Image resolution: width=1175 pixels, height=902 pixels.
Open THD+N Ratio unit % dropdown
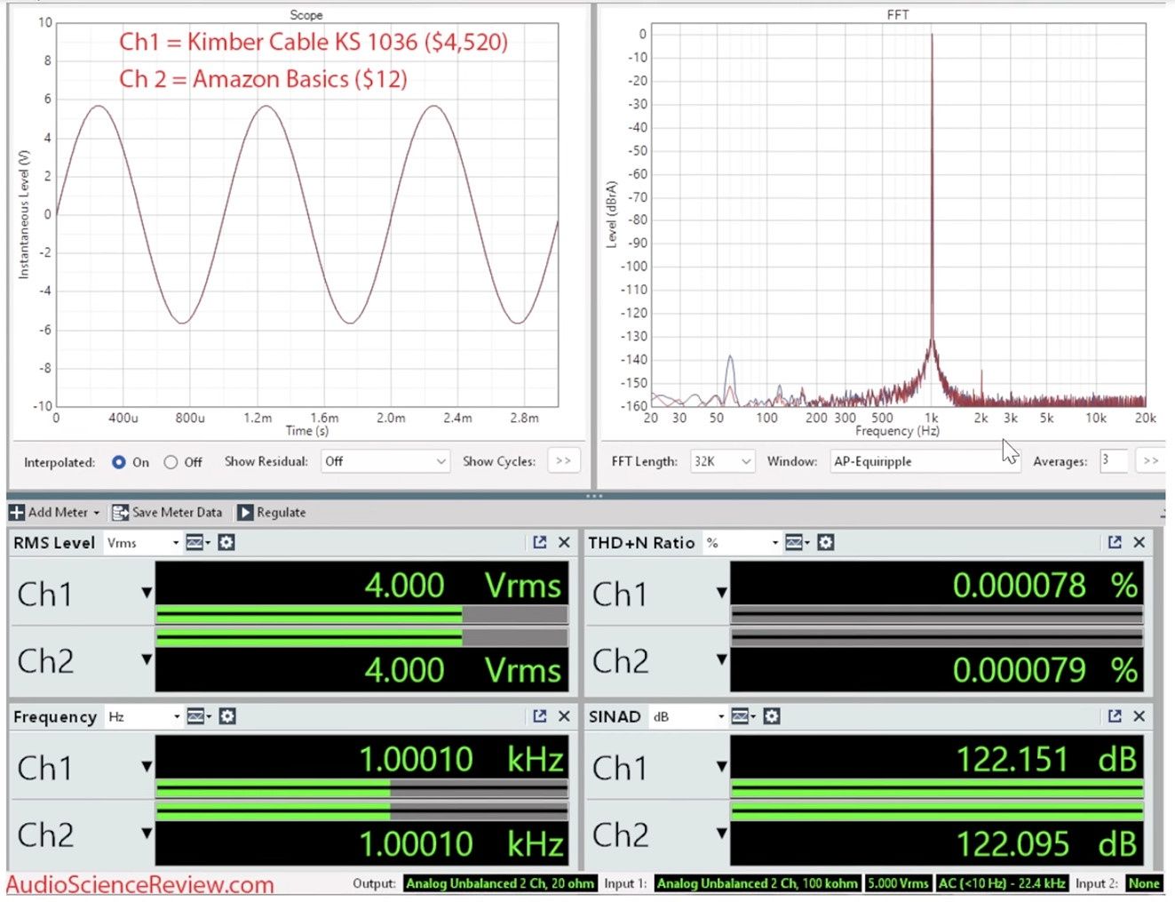(742, 543)
